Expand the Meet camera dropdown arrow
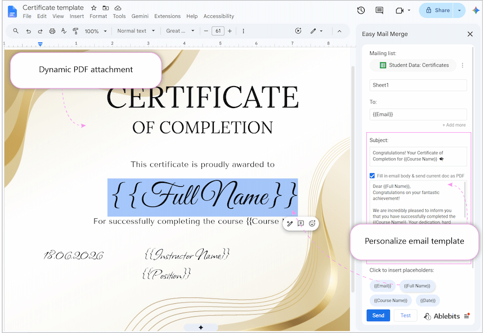 pos(409,10)
